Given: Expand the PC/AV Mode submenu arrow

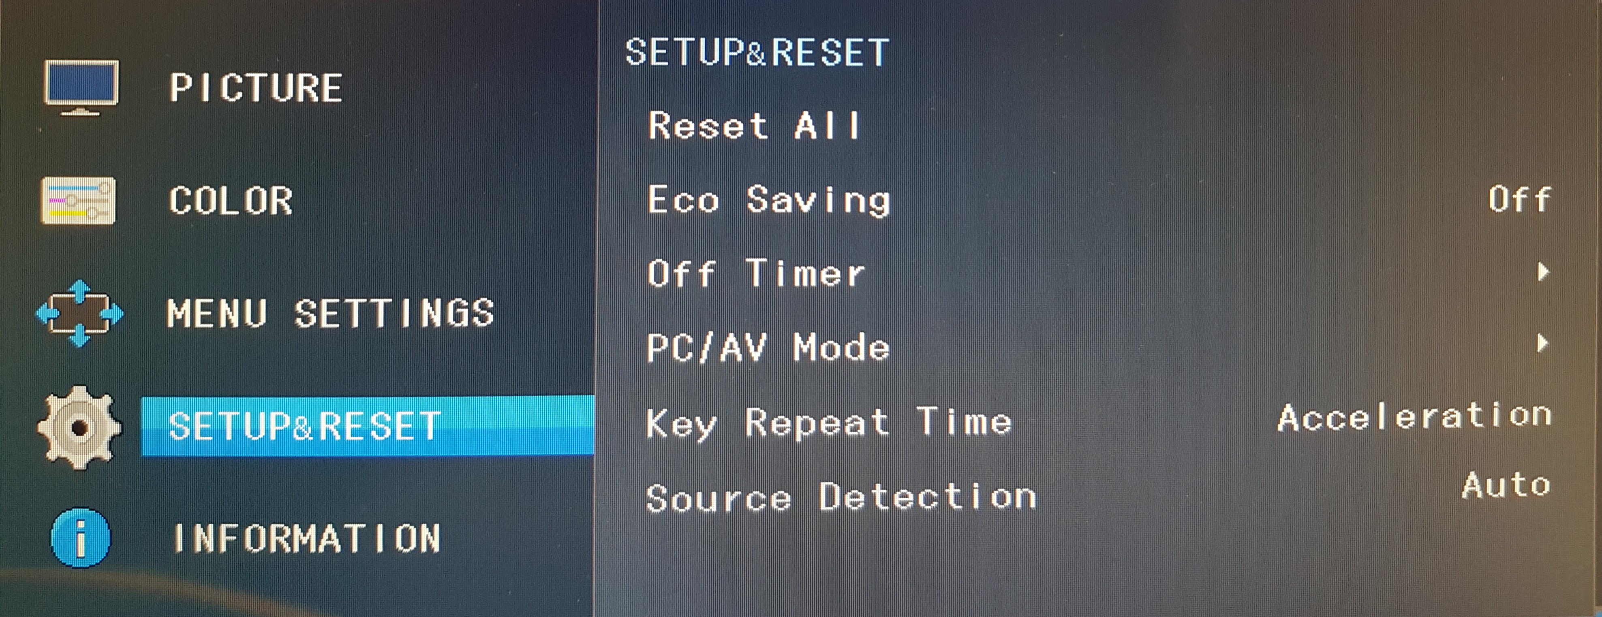Looking at the screenshot, I should click(x=1542, y=343).
